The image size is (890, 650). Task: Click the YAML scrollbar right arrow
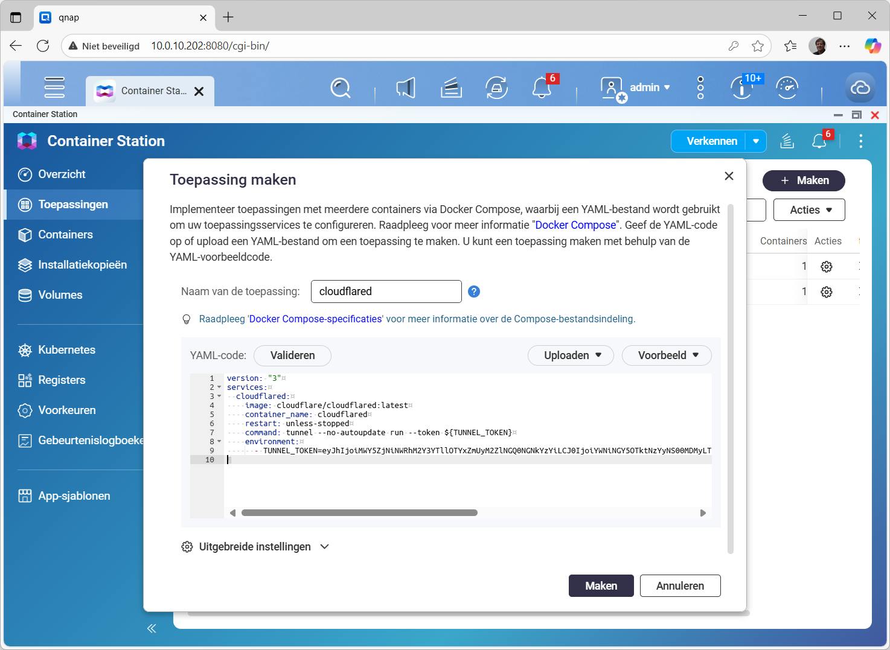click(x=703, y=513)
